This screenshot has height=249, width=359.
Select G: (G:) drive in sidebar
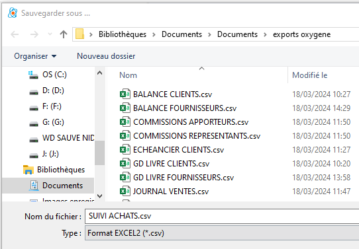point(53,122)
